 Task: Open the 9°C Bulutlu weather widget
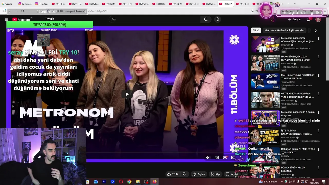268,182
